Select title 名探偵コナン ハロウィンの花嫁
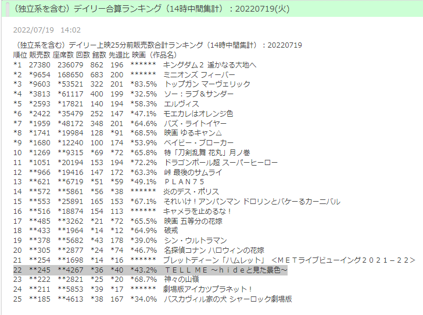This screenshot has width=423, height=315. click(x=214, y=250)
